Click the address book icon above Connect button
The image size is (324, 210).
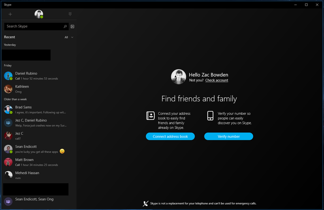click(150, 115)
